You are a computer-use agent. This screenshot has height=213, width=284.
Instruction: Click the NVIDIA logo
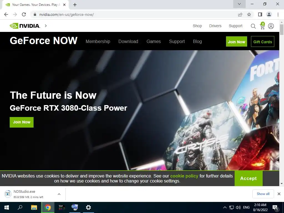coord(25,26)
